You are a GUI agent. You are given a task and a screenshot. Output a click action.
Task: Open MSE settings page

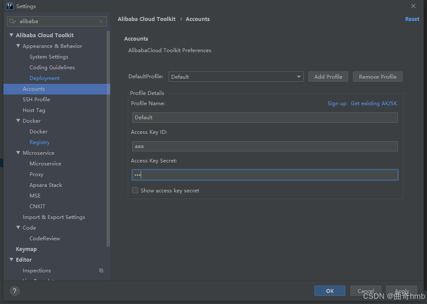tap(35, 196)
